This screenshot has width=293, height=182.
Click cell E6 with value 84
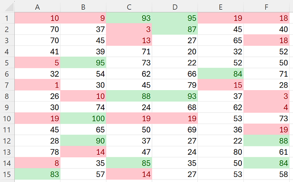point(220,74)
